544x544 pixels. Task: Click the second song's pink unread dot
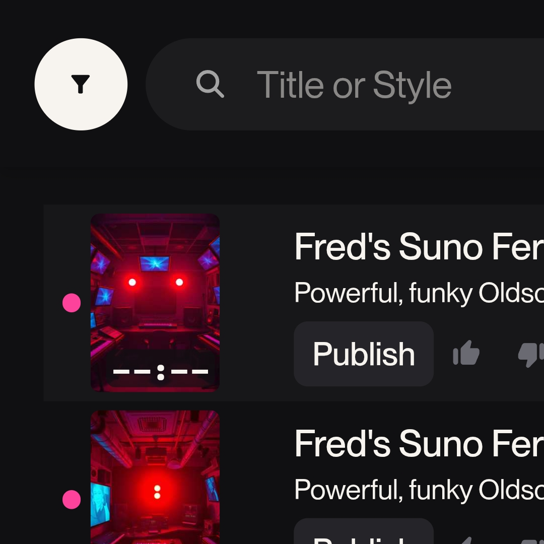tap(72, 500)
